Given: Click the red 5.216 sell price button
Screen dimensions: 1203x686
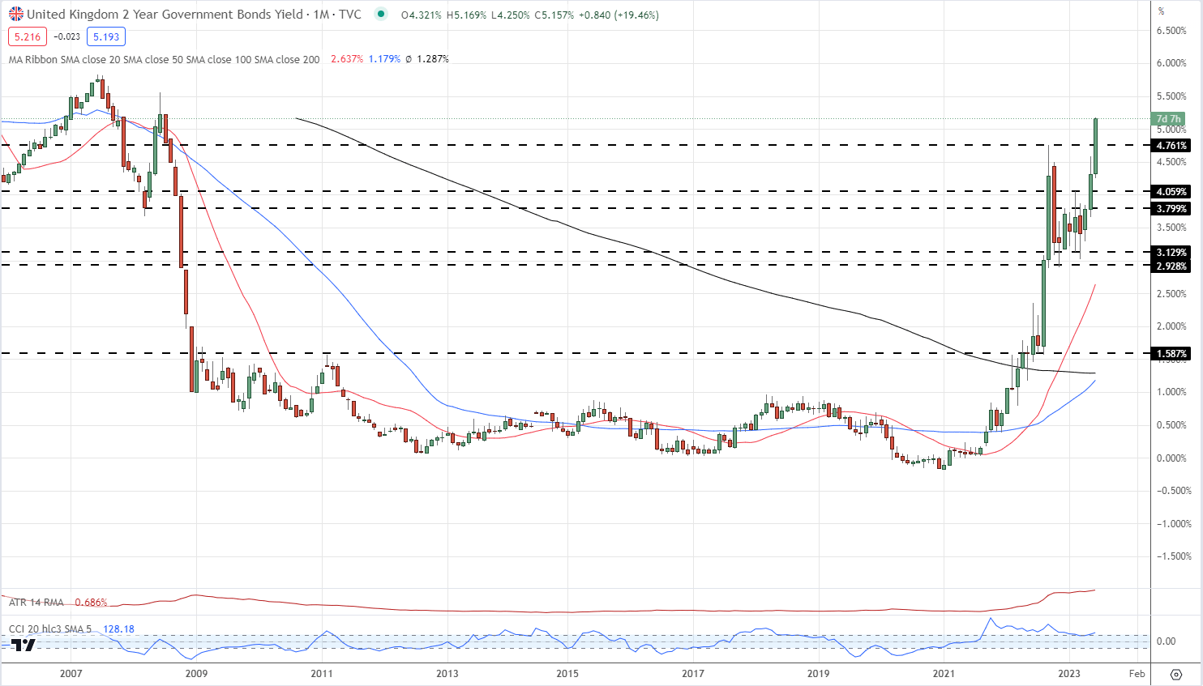Looking at the screenshot, I should pyautogui.click(x=28, y=36).
